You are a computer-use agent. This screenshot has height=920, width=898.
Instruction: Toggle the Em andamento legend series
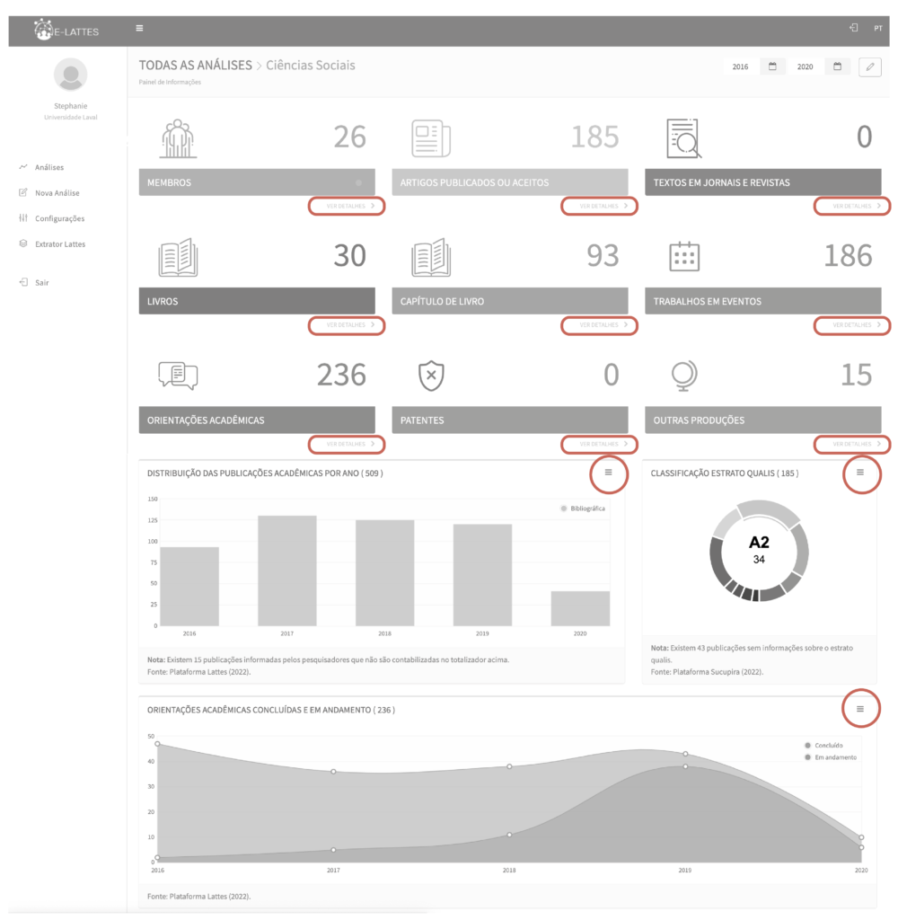[x=830, y=757]
